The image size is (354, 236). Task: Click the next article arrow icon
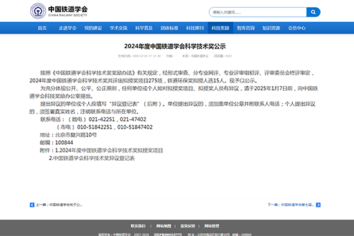(x=318, y=205)
